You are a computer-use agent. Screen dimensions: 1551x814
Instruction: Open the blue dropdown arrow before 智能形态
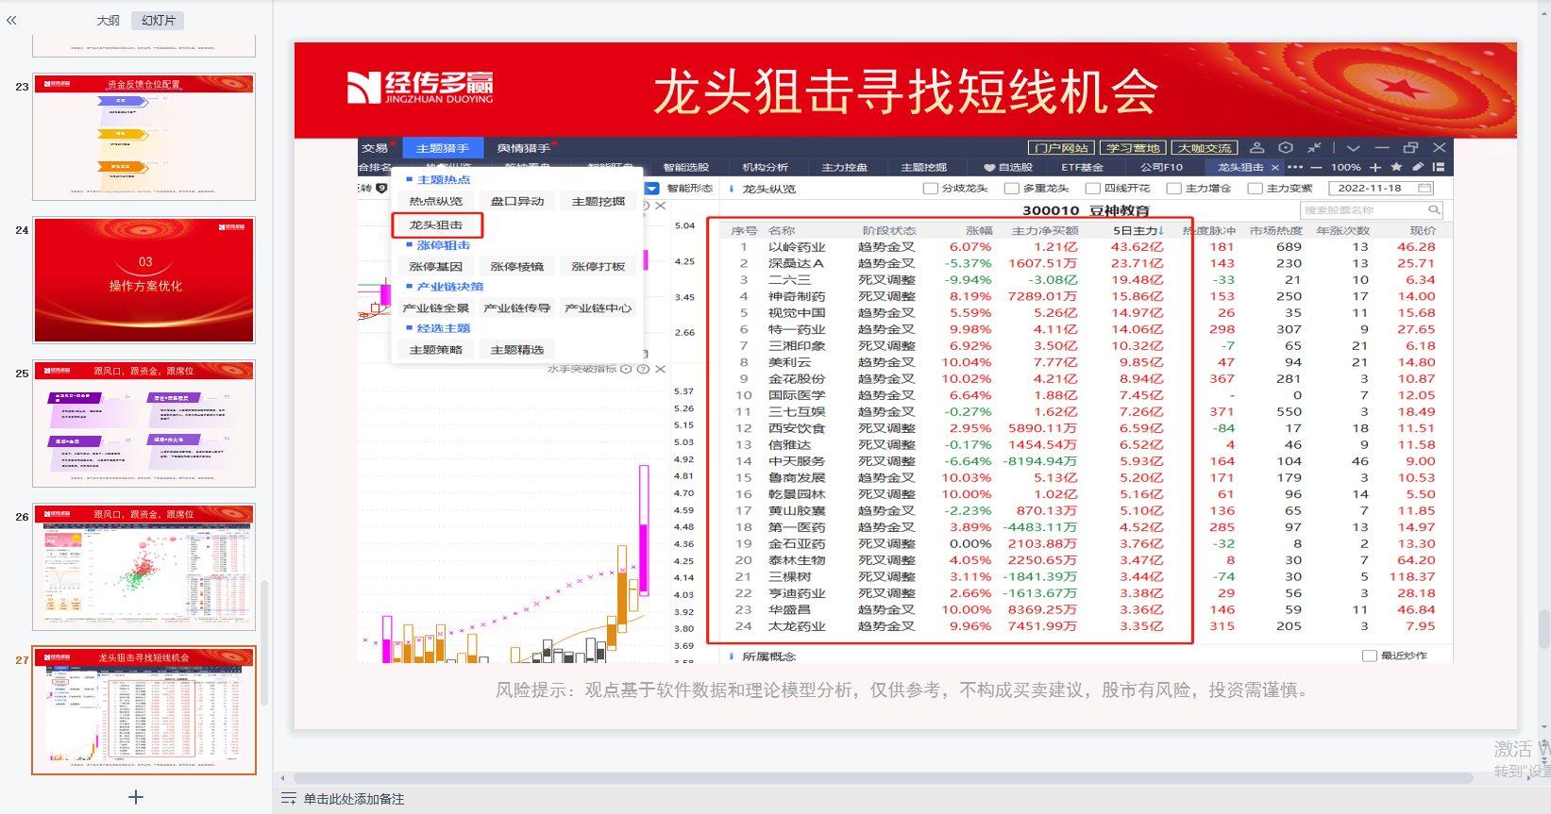coord(651,189)
